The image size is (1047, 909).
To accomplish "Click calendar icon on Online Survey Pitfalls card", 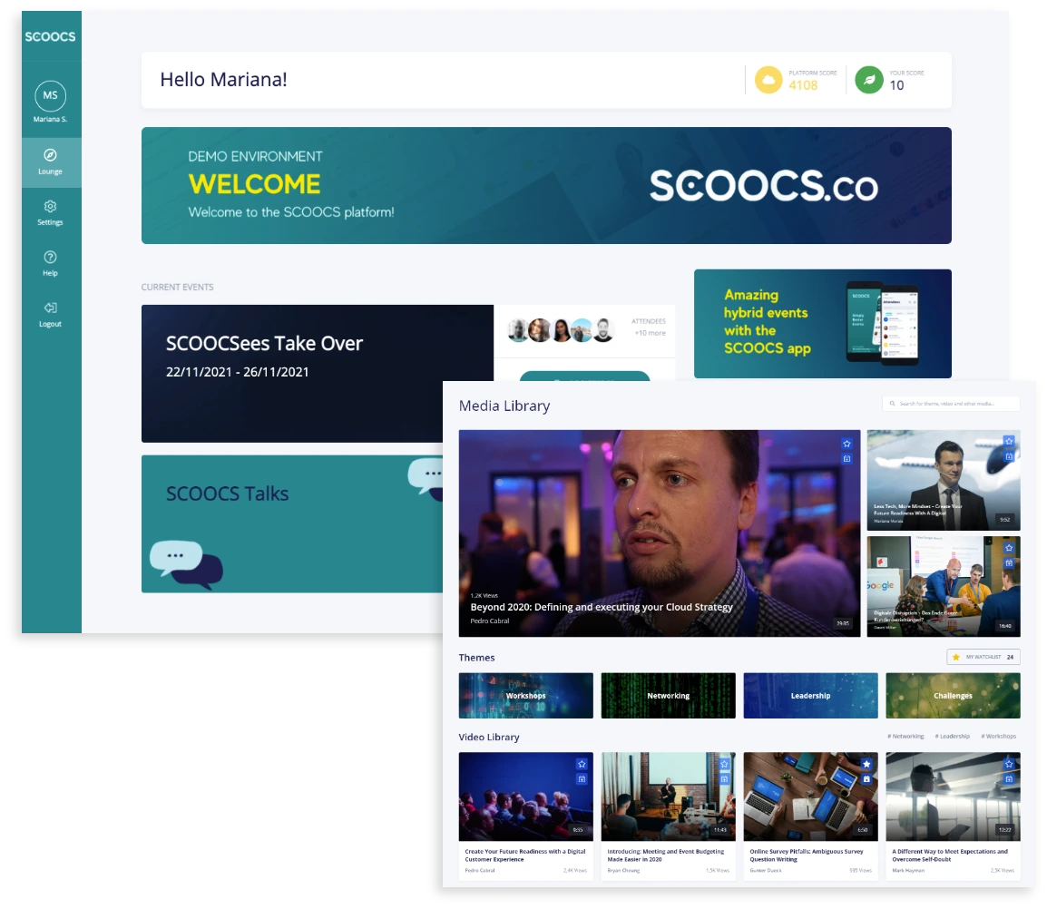I will pyautogui.click(x=866, y=778).
